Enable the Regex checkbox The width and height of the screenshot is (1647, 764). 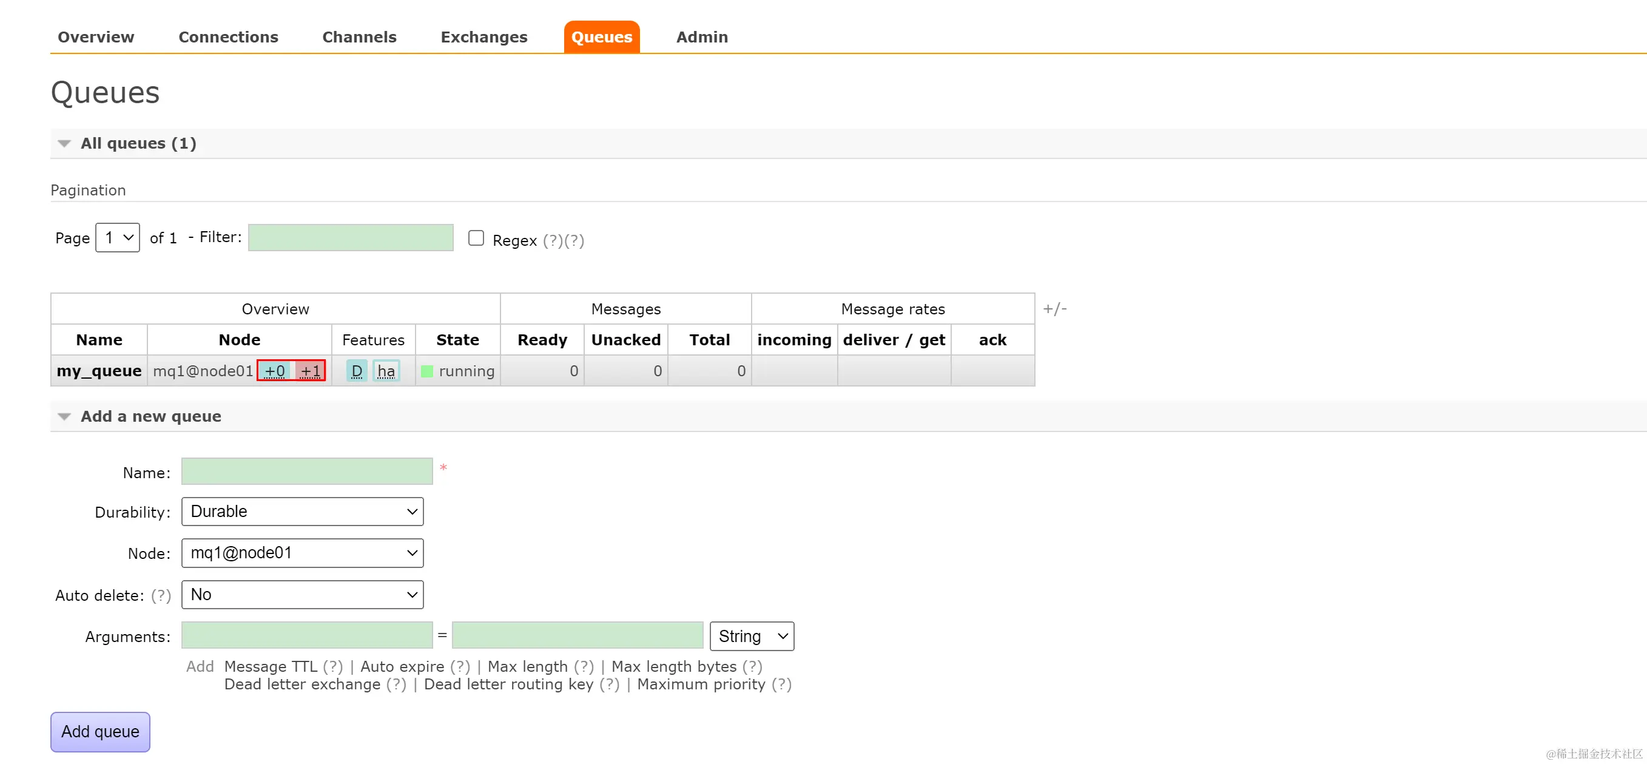click(x=476, y=238)
